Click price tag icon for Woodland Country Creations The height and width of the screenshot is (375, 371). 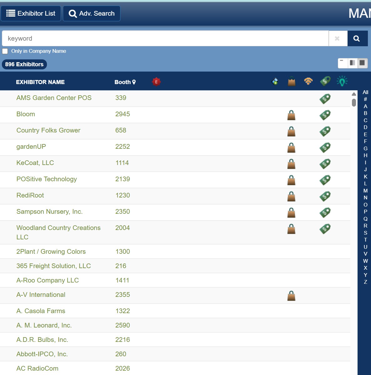click(325, 229)
